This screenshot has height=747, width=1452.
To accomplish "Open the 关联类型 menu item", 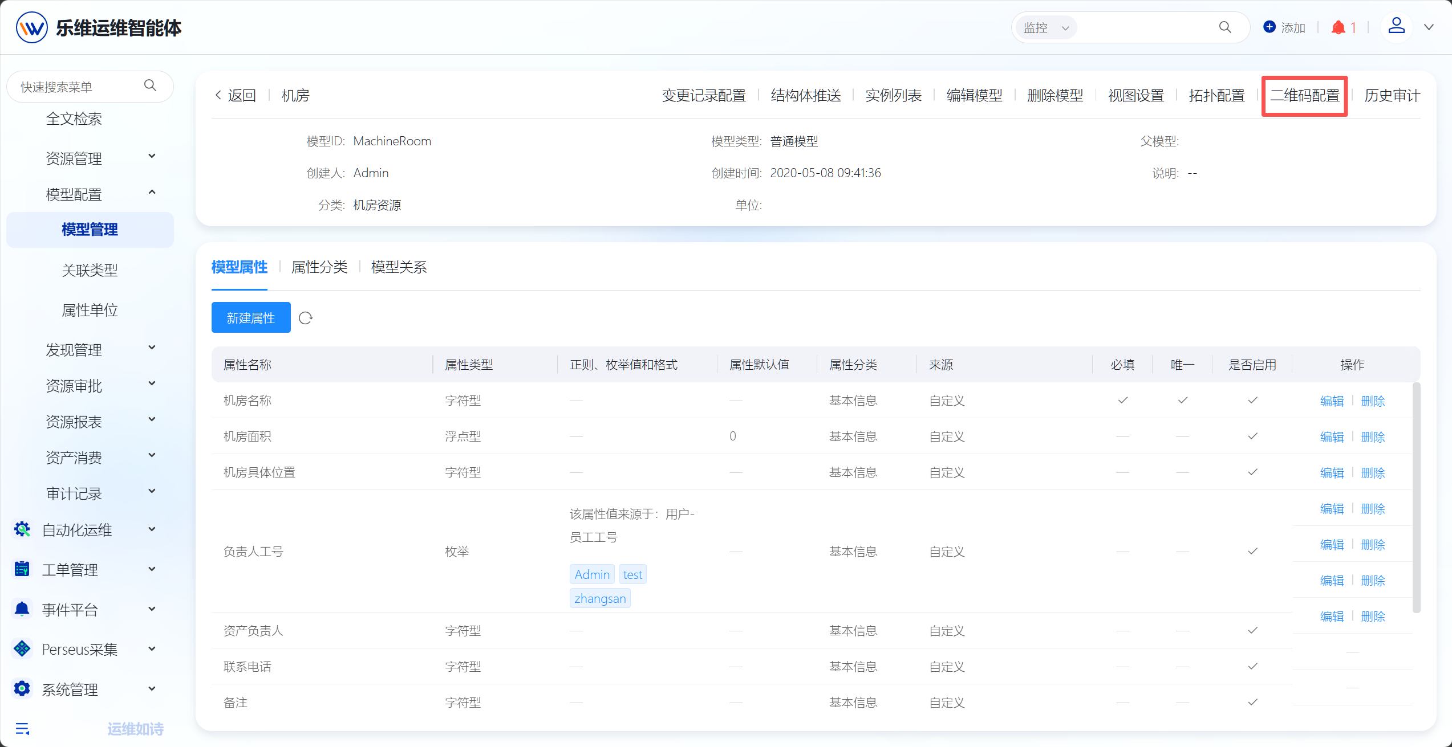I will [x=90, y=270].
